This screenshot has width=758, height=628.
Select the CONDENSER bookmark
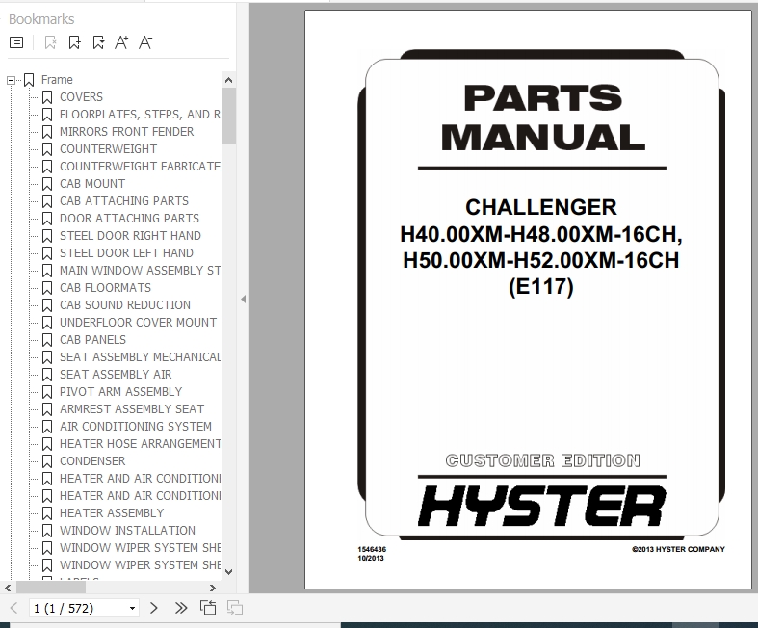[92, 461]
